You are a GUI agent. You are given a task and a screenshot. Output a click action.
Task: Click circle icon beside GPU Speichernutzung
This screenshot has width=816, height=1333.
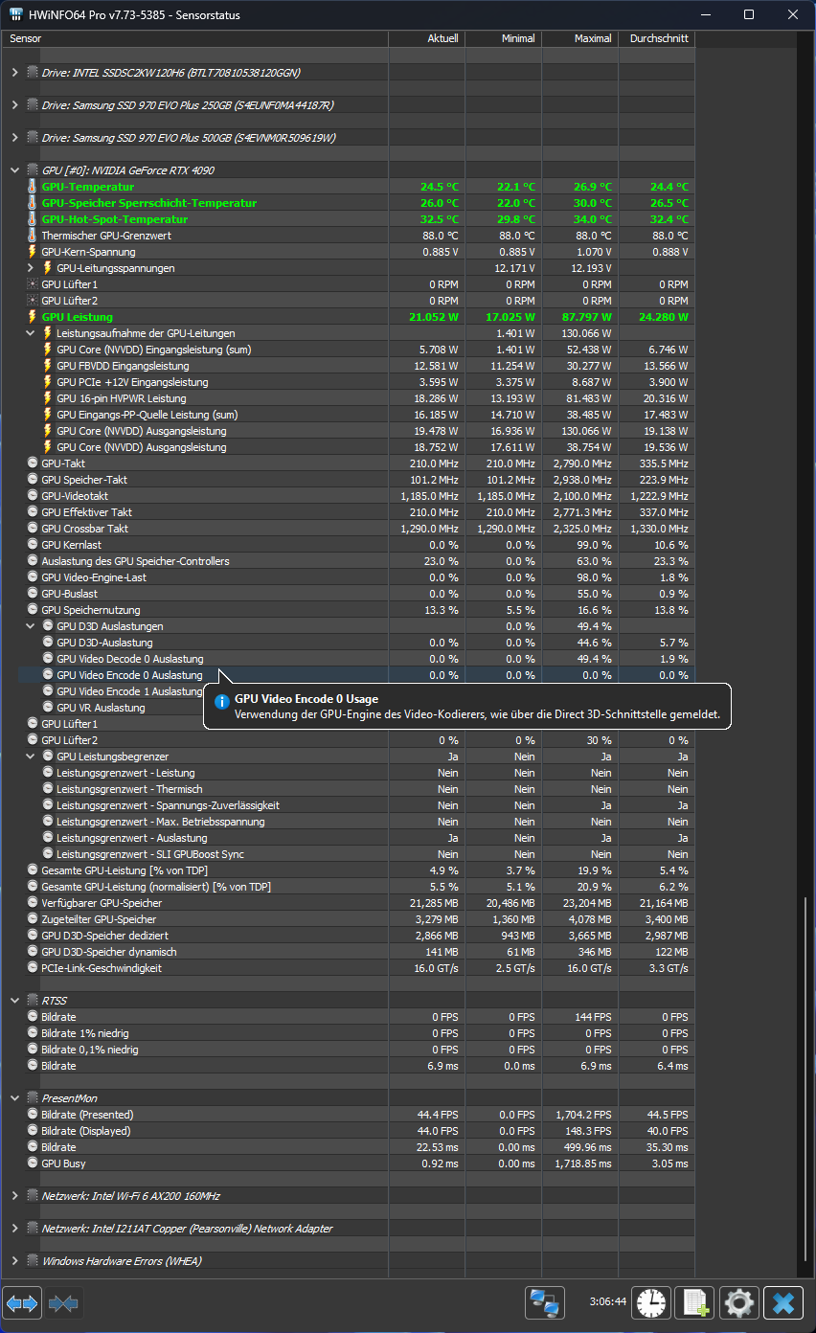tap(33, 610)
